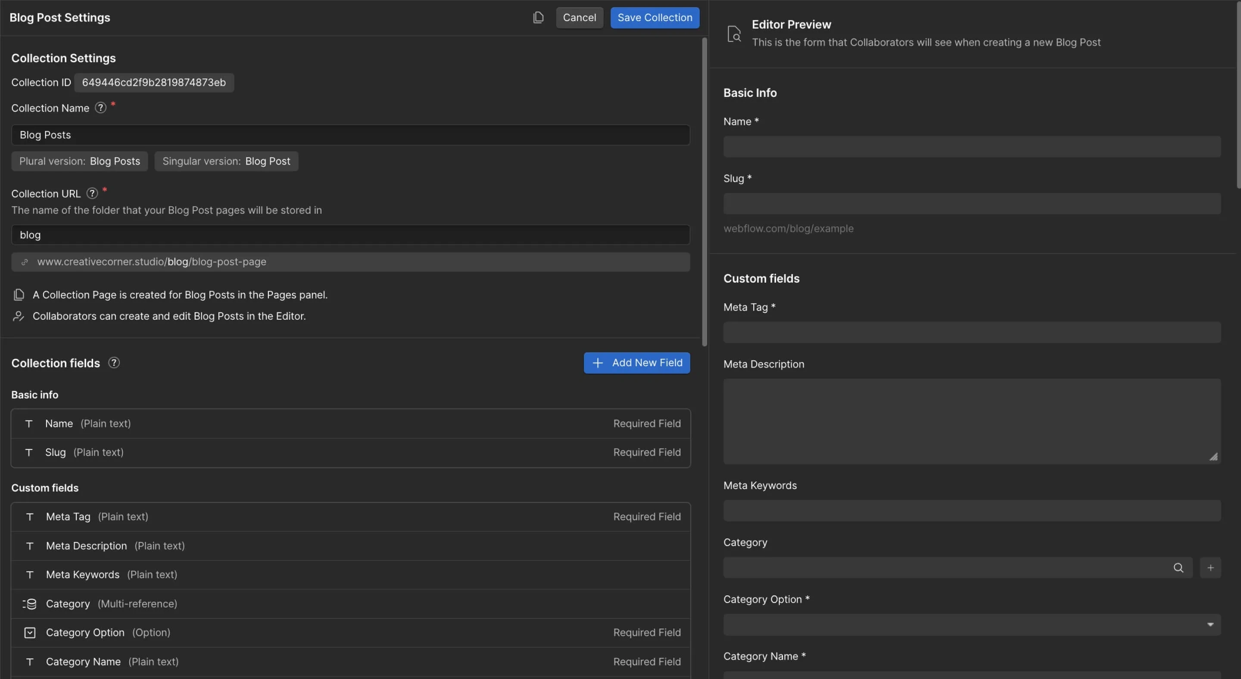Open the Meta Tag field row

point(350,517)
